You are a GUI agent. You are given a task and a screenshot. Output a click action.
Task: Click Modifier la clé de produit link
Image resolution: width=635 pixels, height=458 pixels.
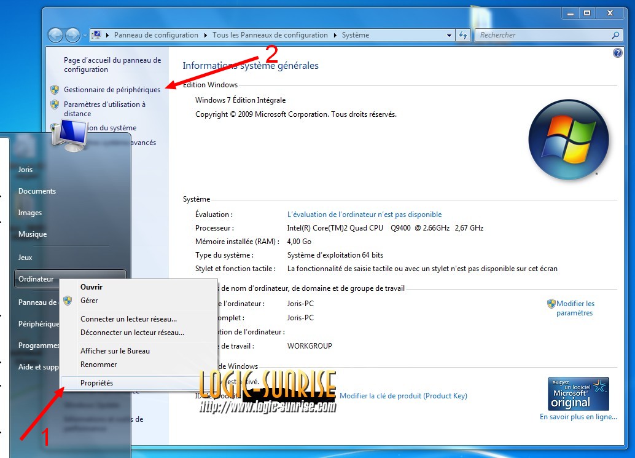click(x=403, y=396)
